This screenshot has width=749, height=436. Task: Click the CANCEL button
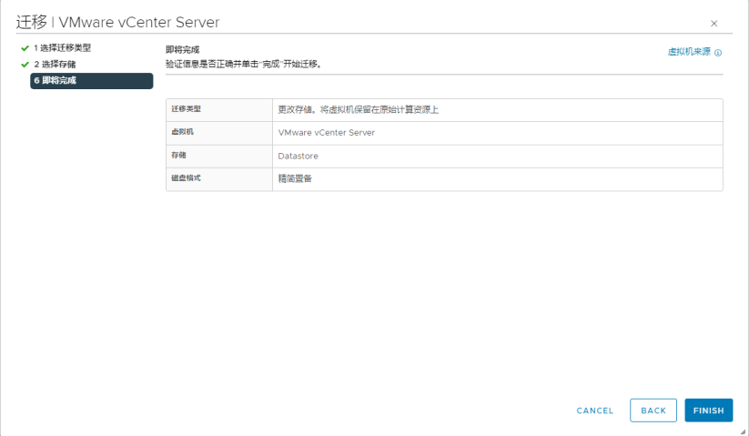[594, 411]
